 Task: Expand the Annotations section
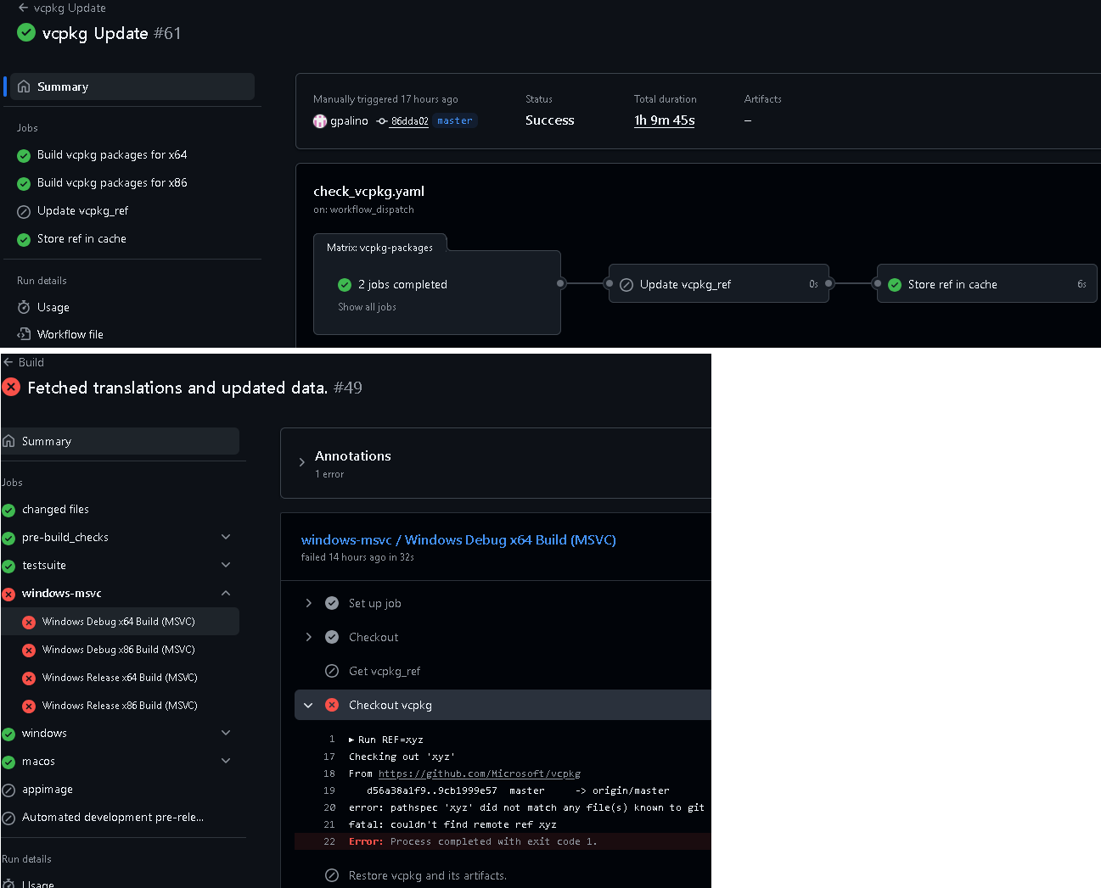click(302, 462)
